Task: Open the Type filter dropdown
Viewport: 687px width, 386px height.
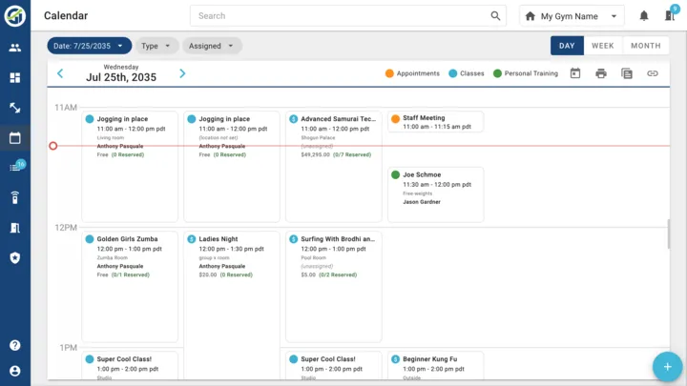Action: click(x=156, y=46)
